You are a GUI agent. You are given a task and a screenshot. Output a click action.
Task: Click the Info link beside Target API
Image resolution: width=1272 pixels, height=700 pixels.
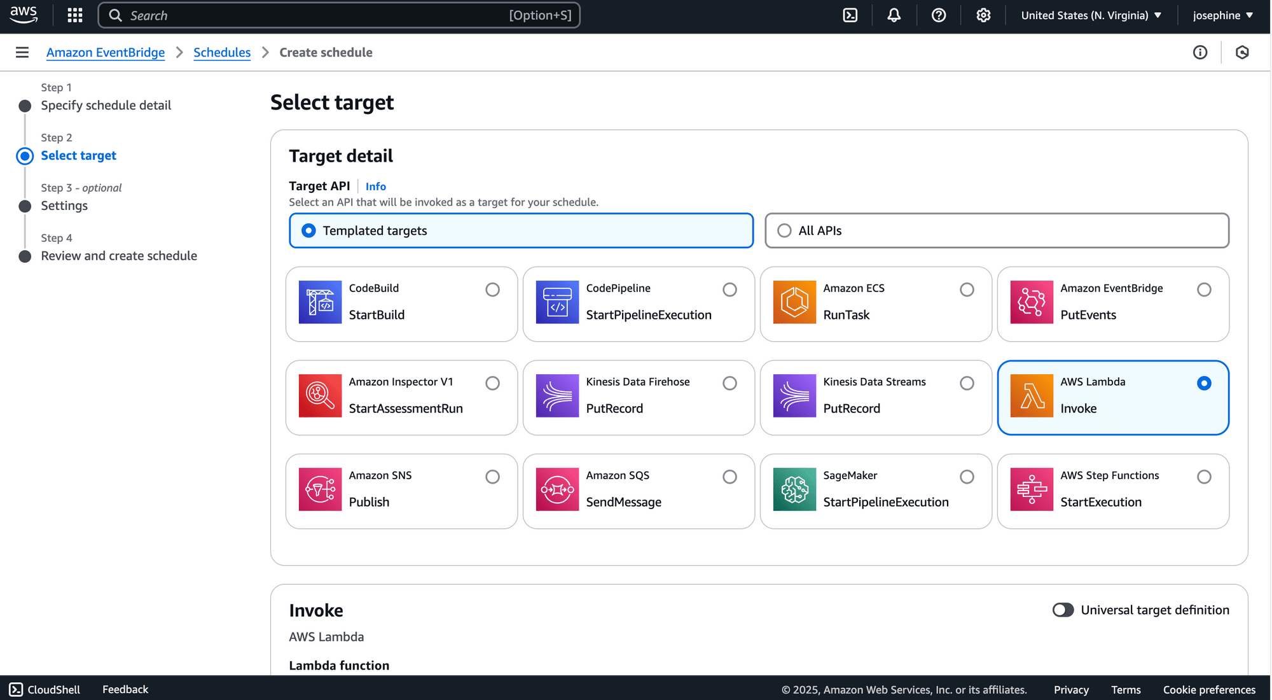pyautogui.click(x=375, y=186)
